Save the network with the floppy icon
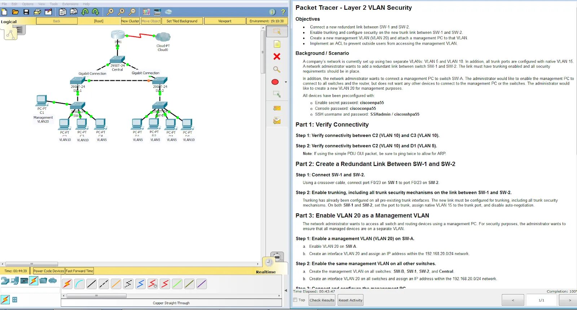 pyautogui.click(x=26, y=12)
